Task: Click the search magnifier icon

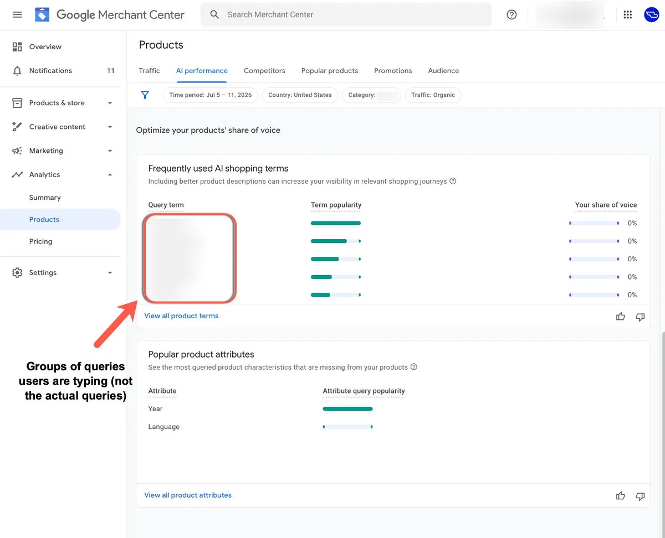Action: (215, 15)
